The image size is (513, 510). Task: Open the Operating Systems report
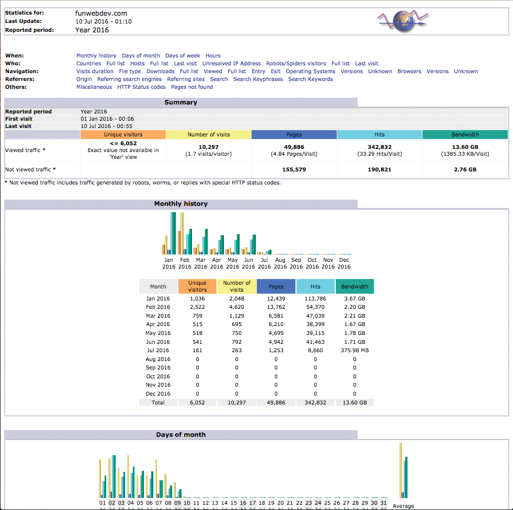point(310,72)
